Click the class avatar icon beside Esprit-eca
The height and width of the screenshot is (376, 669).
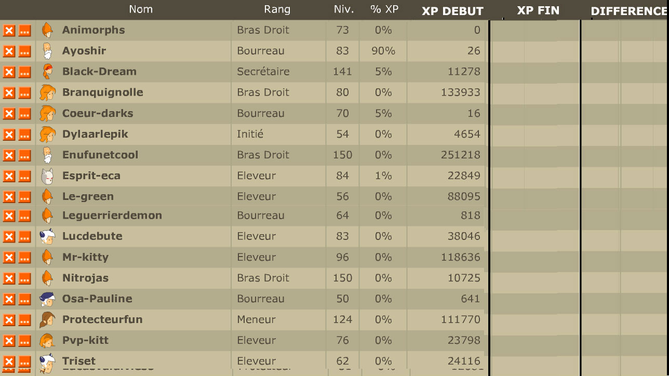(47, 176)
